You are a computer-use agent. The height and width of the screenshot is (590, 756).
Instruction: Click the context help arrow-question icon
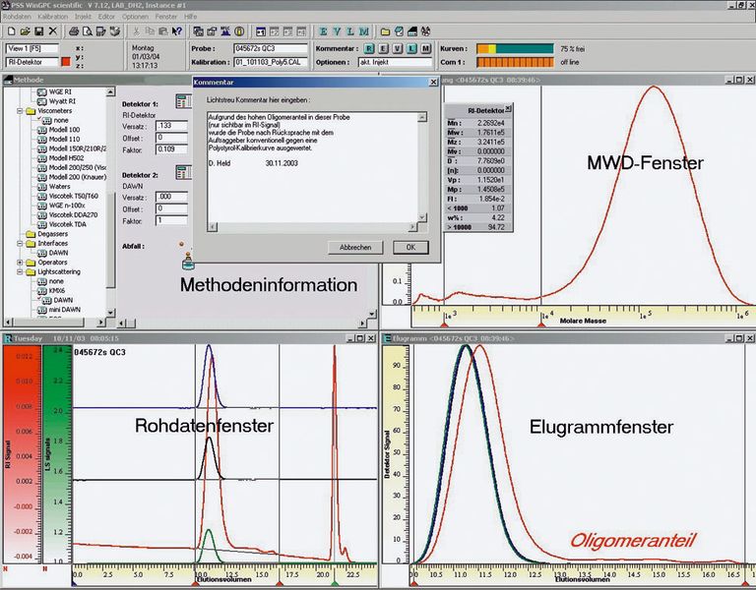click(177, 31)
